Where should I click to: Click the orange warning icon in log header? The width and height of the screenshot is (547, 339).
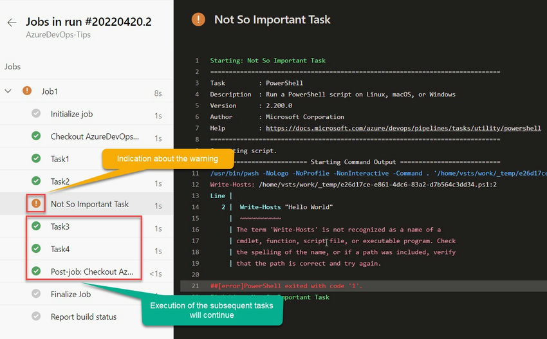click(198, 19)
